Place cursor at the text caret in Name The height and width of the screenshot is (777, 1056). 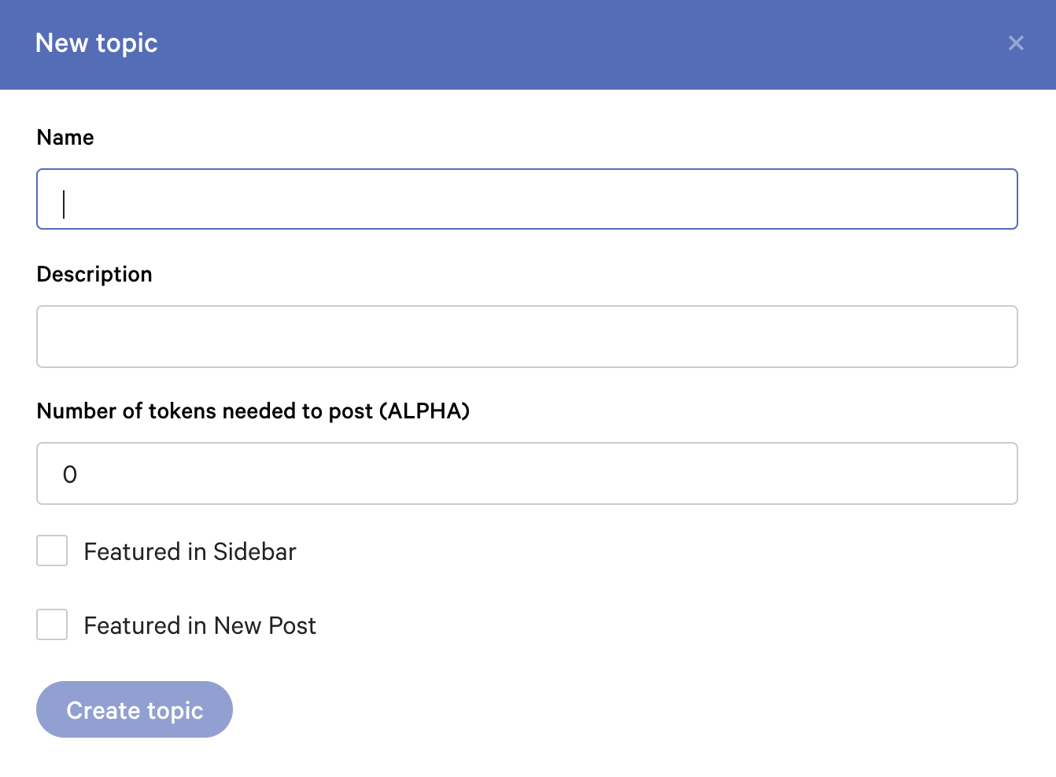pos(65,204)
